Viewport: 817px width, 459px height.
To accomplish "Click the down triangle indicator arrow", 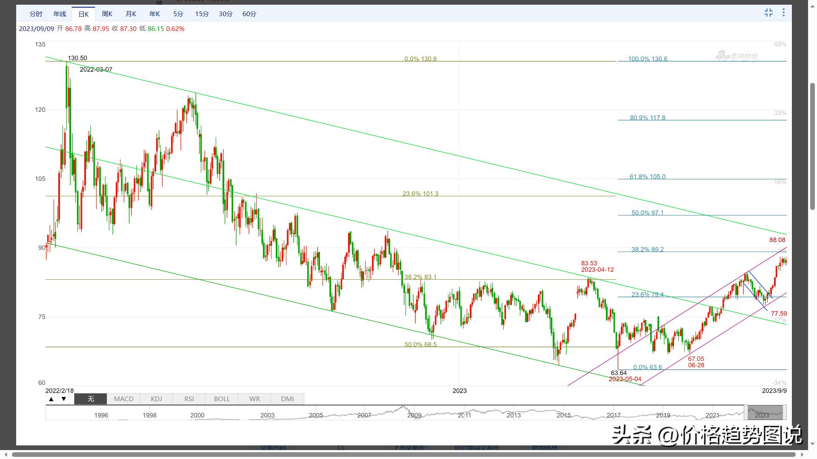I will 64,399.
